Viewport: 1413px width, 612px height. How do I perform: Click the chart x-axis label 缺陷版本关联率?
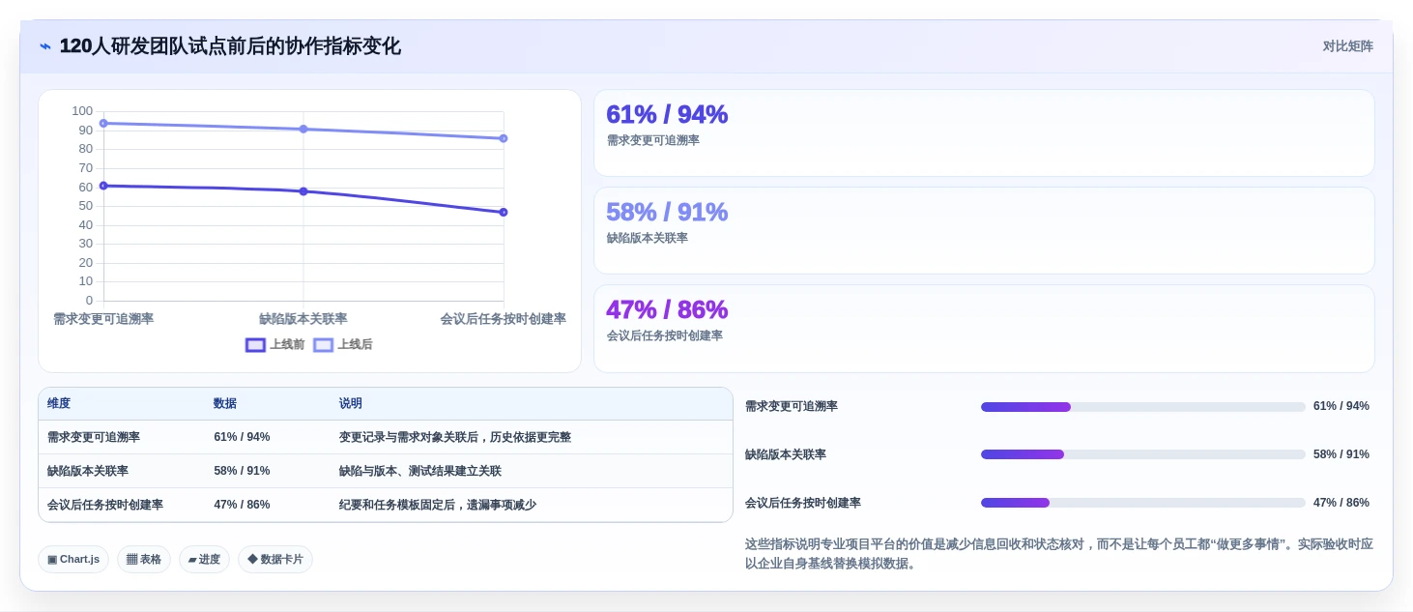(303, 319)
